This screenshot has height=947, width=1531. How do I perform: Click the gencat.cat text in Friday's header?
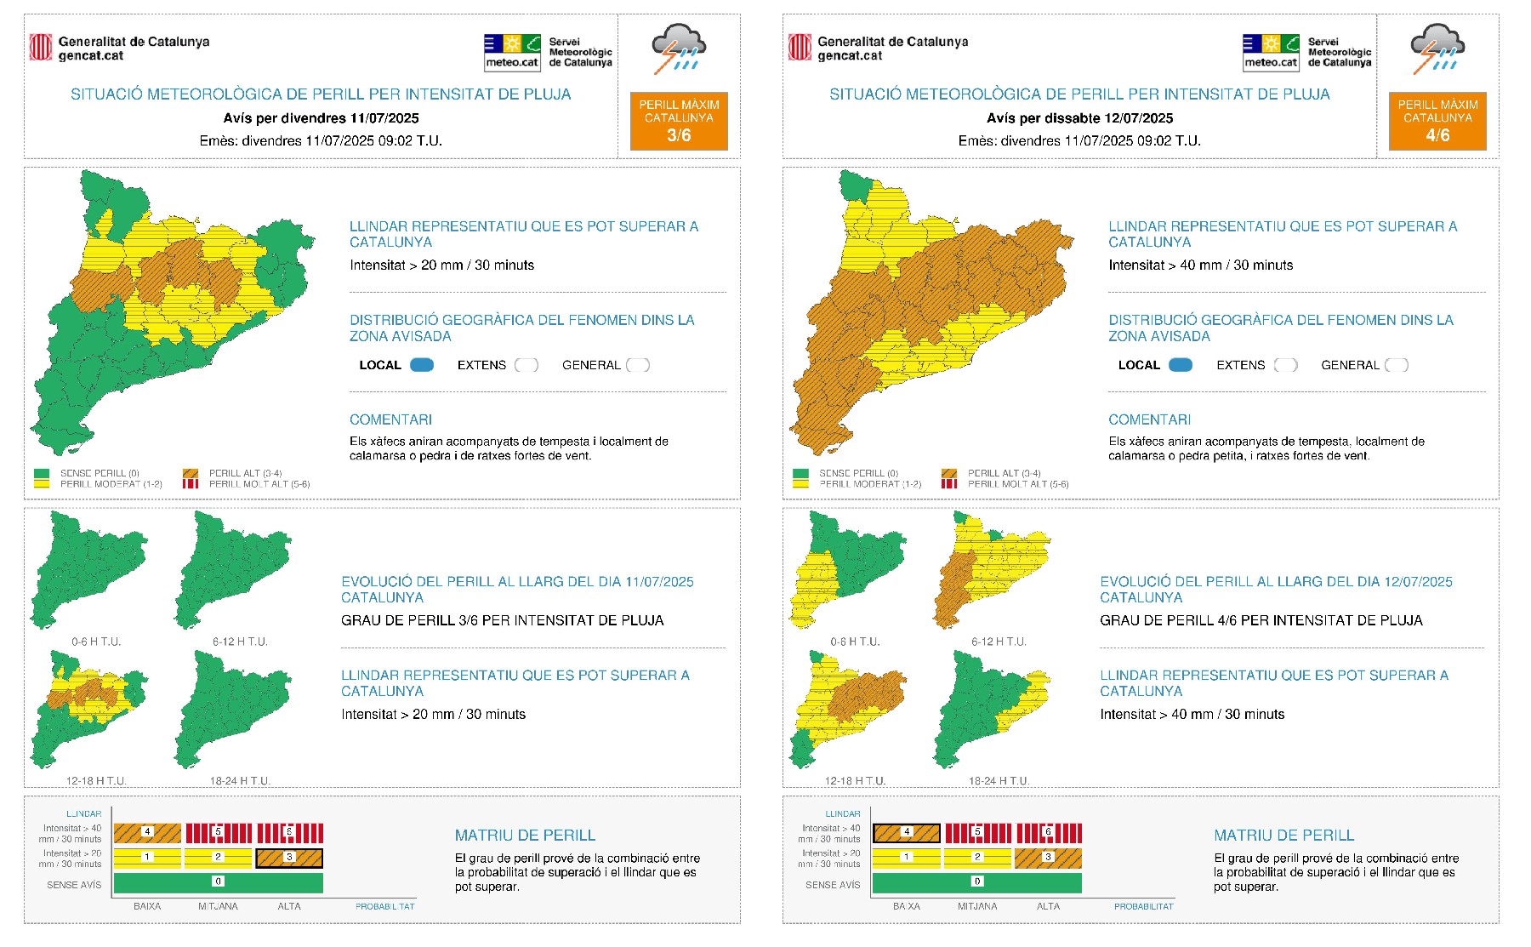click(91, 56)
